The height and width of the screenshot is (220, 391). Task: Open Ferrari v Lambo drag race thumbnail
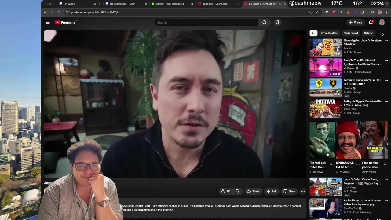[326, 88]
